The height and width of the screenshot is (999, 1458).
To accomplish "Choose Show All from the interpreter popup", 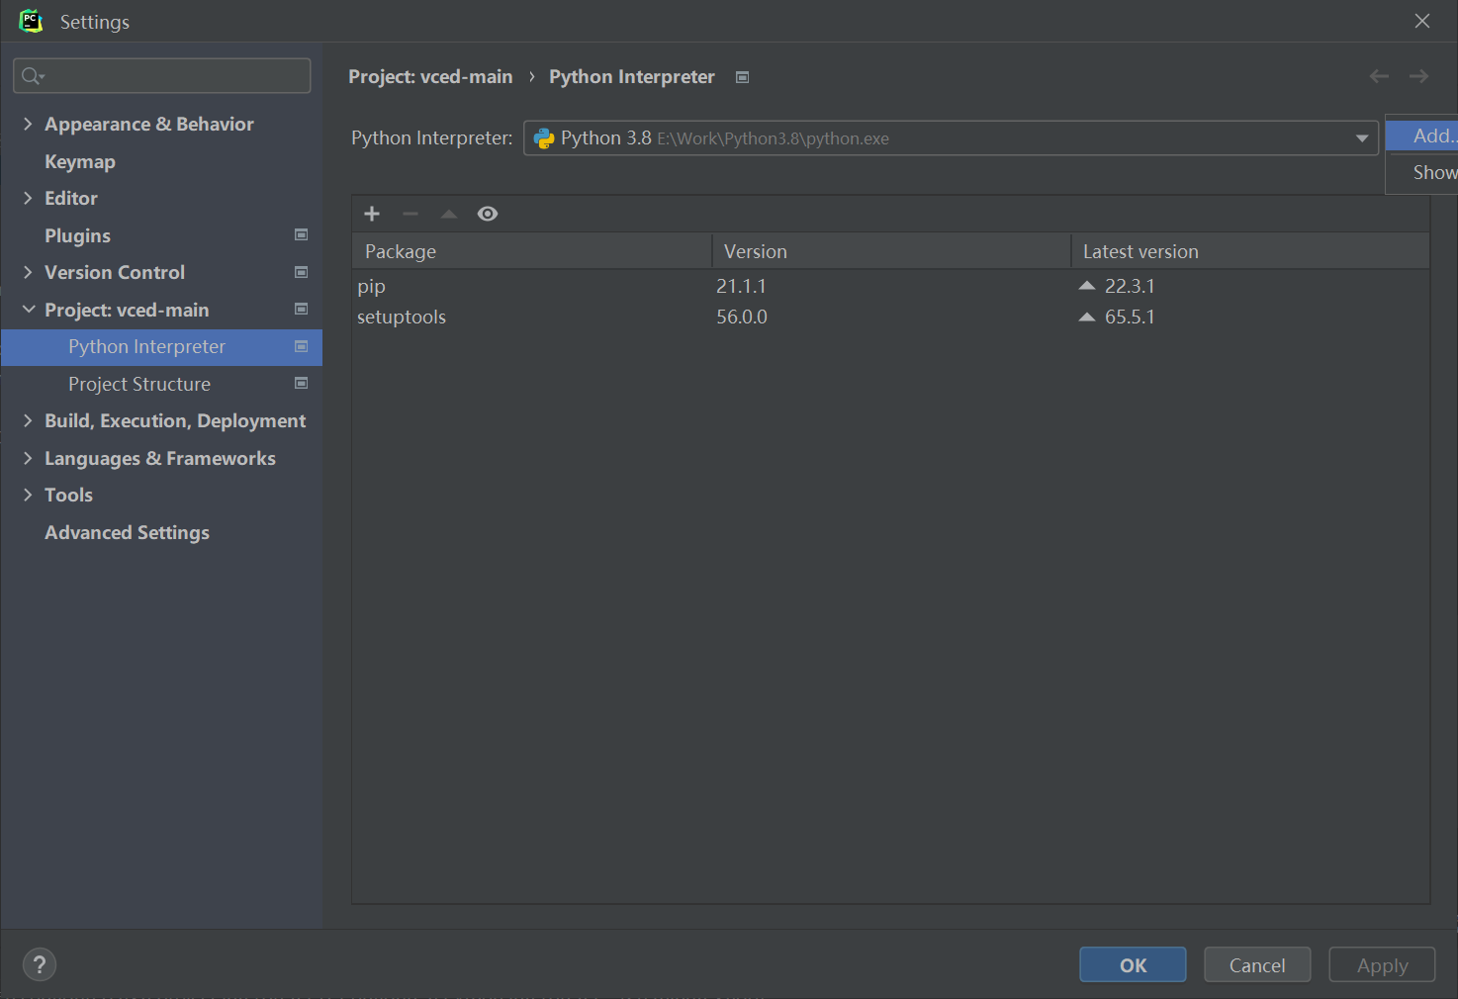I will point(1422,172).
